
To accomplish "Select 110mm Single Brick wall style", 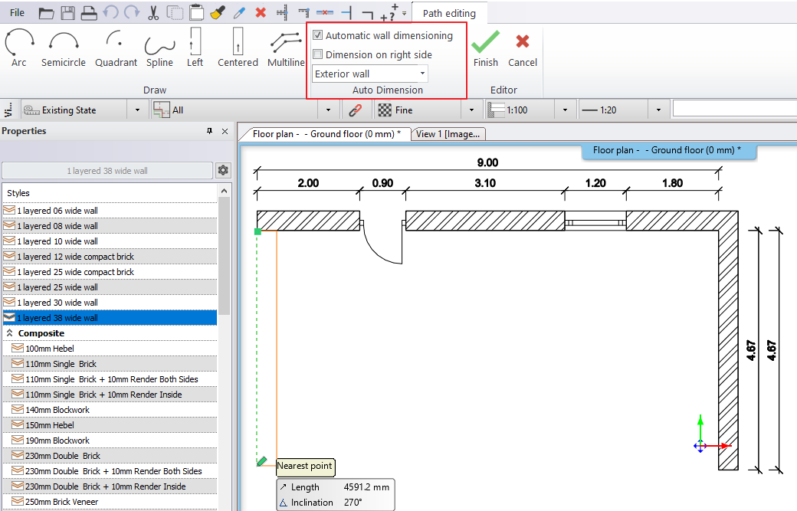I will pos(61,364).
